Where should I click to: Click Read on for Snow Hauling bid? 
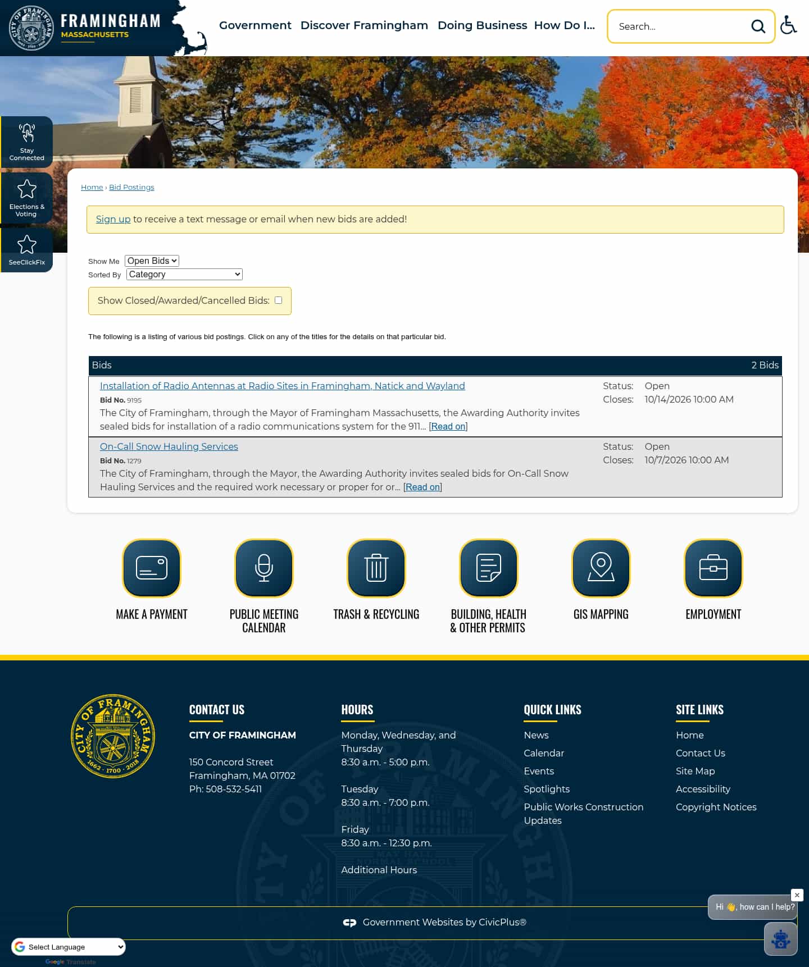[x=422, y=487]
